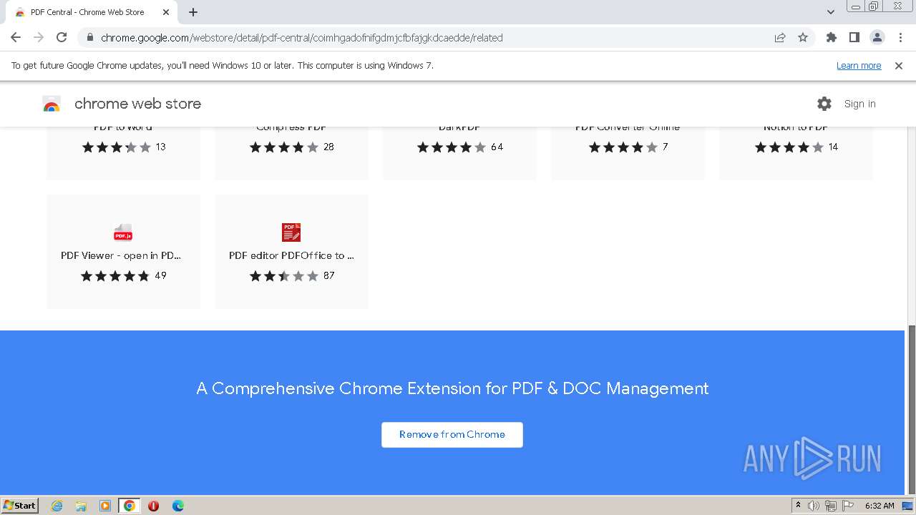Click the PDF Viewer extension icon
The width and height of the screenshot is (916, 515).
123,232
